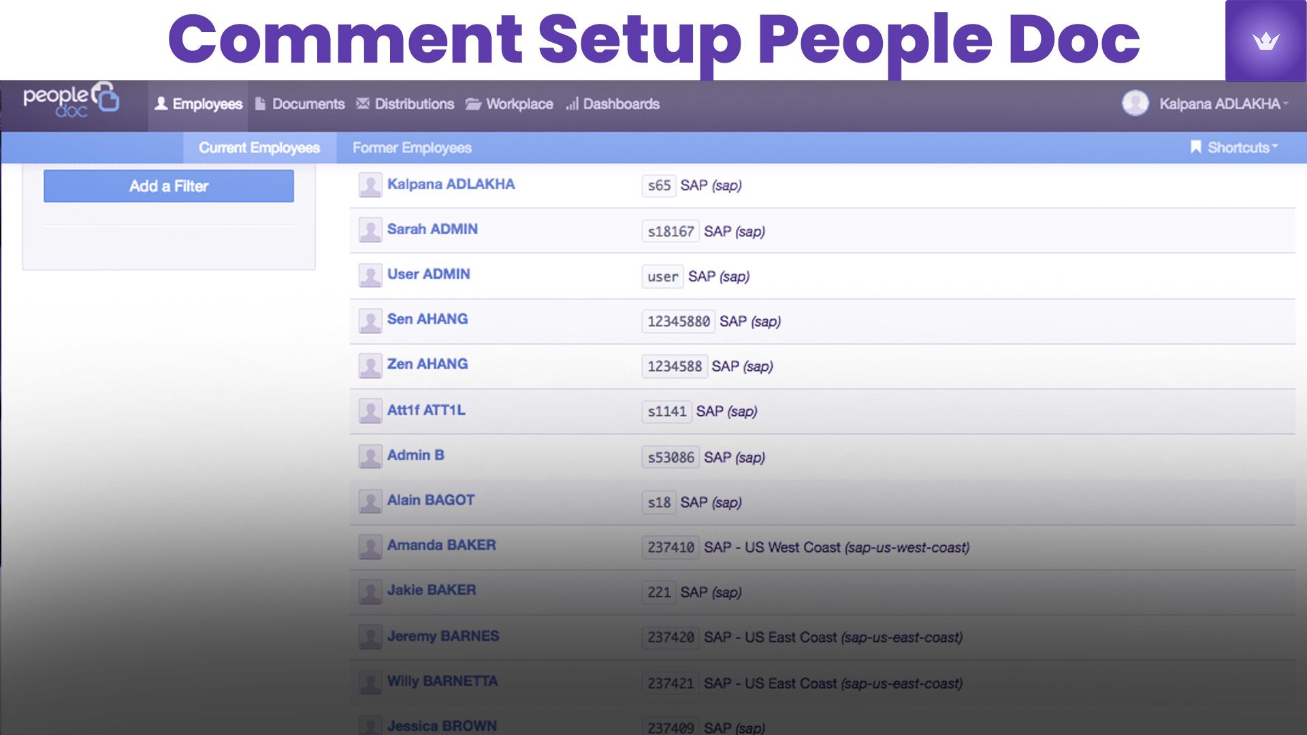Screen dimensions: 1307x735
Task: Click avatar icon beside Jeremy BARNES
Action: pyautogui.click(x=370, y=637)
